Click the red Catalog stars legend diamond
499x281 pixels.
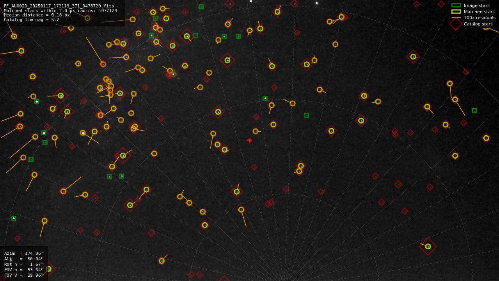click(456, 24)
